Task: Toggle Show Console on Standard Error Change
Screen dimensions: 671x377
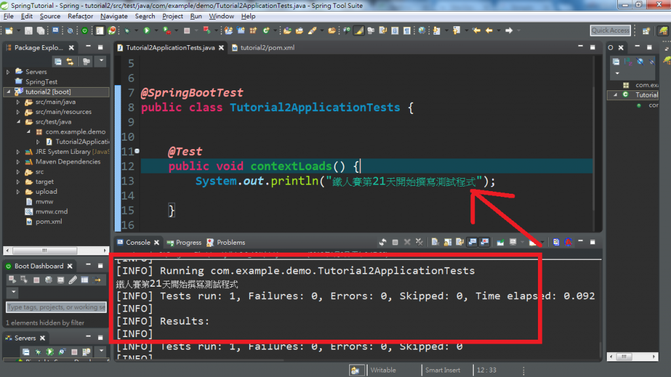Action: [484, 242]
